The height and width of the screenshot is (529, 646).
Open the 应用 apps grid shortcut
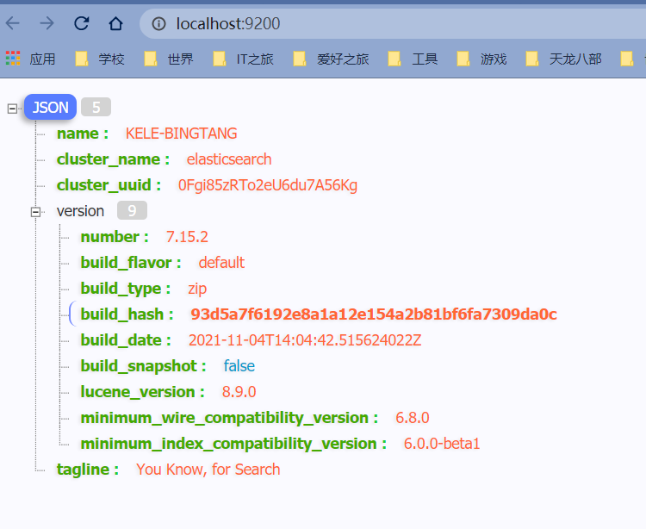(31, 59)
